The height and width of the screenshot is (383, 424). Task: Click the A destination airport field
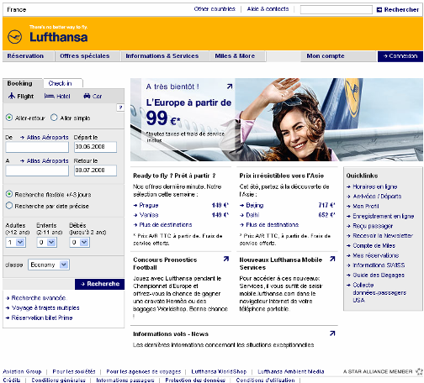[37, 171]
